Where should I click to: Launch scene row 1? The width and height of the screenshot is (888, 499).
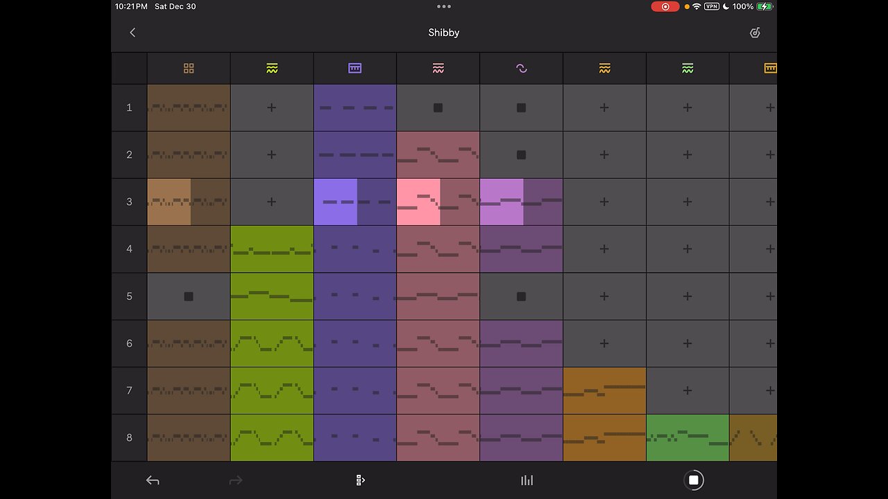coord(129,107)
